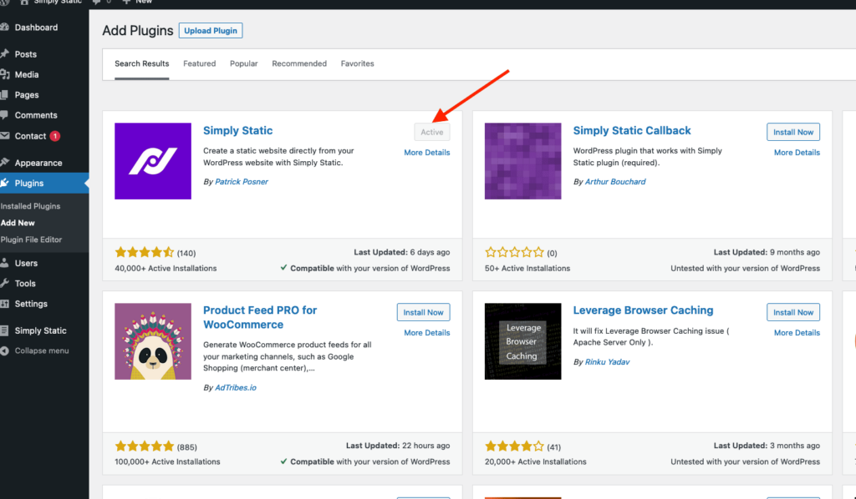Click the Collapse menu arrow icon
Image resolution: width=856 pixels, height=499 pixels.
(4, 350)
